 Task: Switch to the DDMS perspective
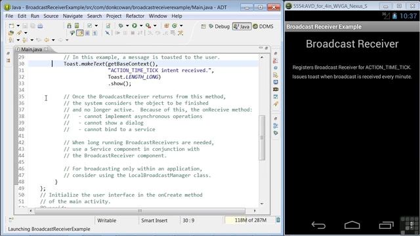(x=263, y=26)
